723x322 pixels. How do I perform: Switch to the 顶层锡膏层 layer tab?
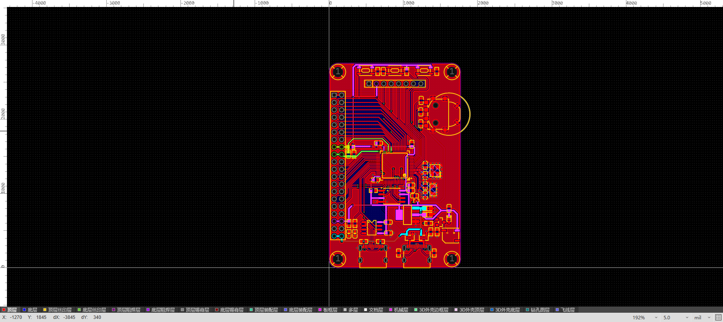coord(195,310)
